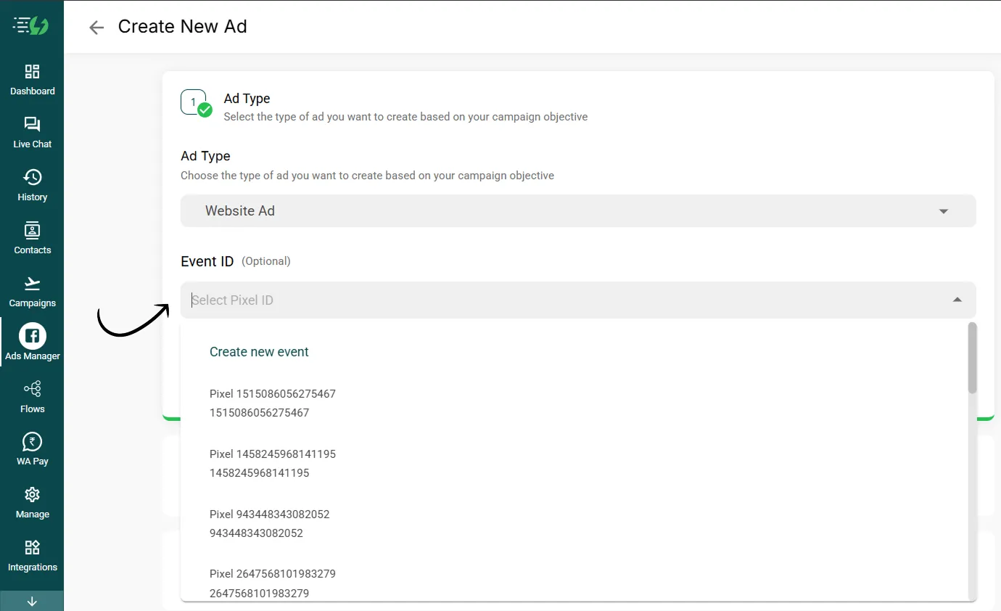This screenshot has height=611, width=1001.
Task: Select the Ads Manager Facebook icon
Action: click(x=32, y=336)
